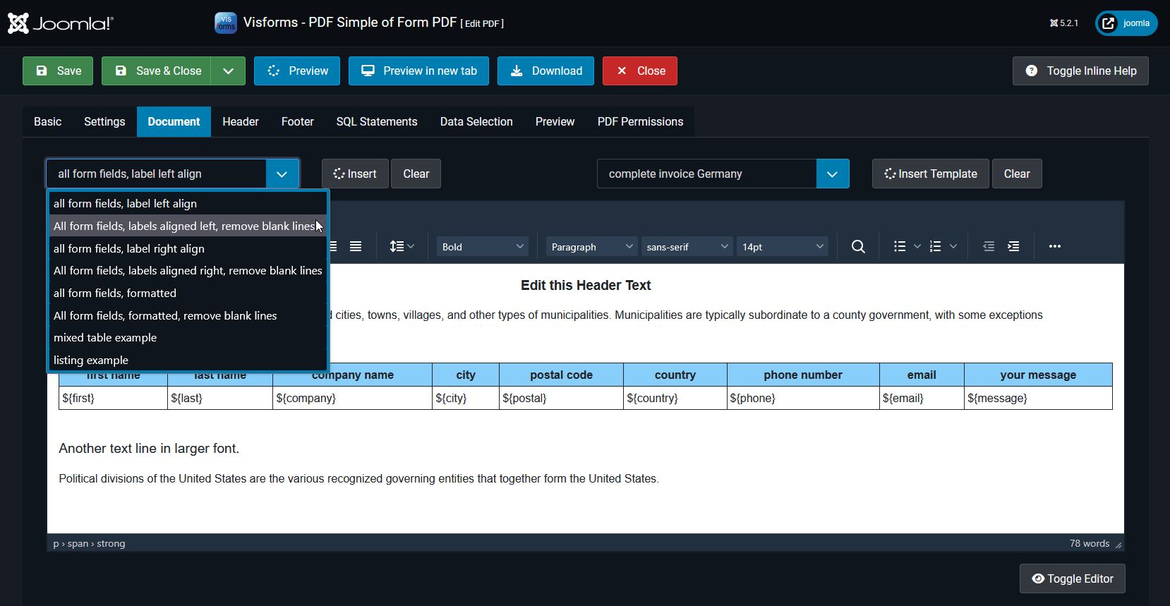The height and width of the screenshot is (606, 1170).
Task: Expand the sans-serif font family dropdown
Action: pos(687,246)
